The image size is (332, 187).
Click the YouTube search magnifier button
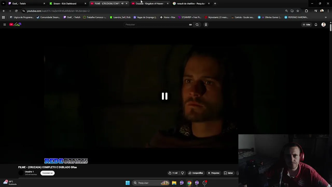[197, 24]
